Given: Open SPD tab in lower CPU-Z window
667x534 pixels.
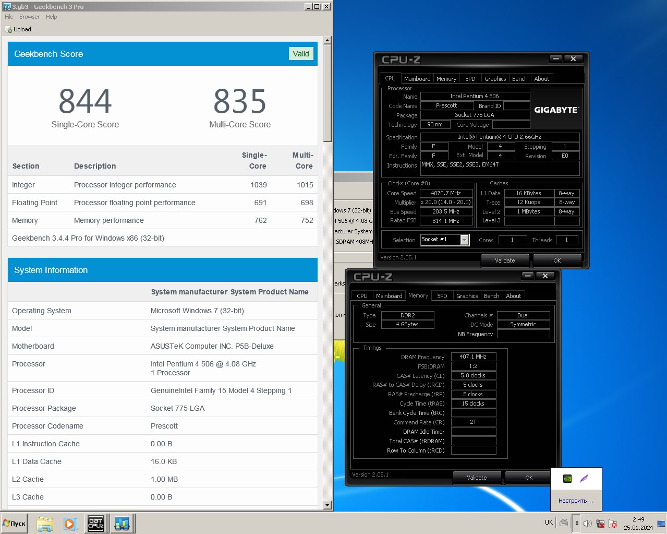Looking at the screenshot, I should 442,296.
